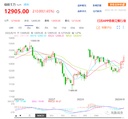Switch chart to 周K weekly view
128x119 pixels.
click(38, 28)
